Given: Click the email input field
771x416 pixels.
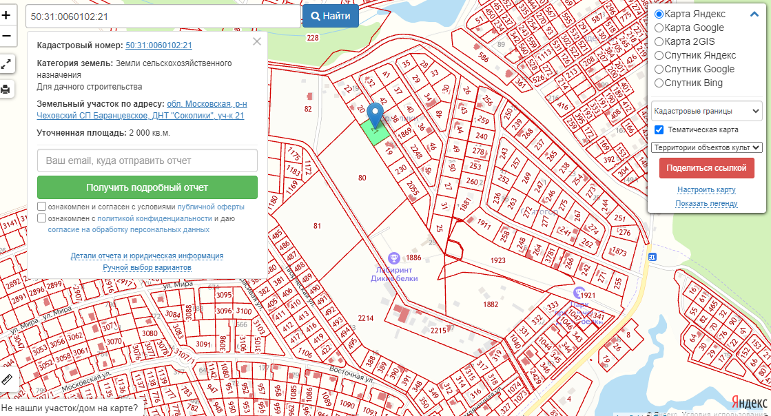Looking at the screenshot, I should [147, 160].
